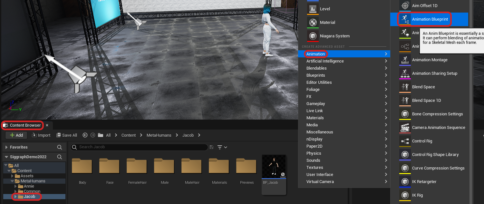Click the search icon beside Favorites
Screen dimensions: 484x204
(60, 147)
